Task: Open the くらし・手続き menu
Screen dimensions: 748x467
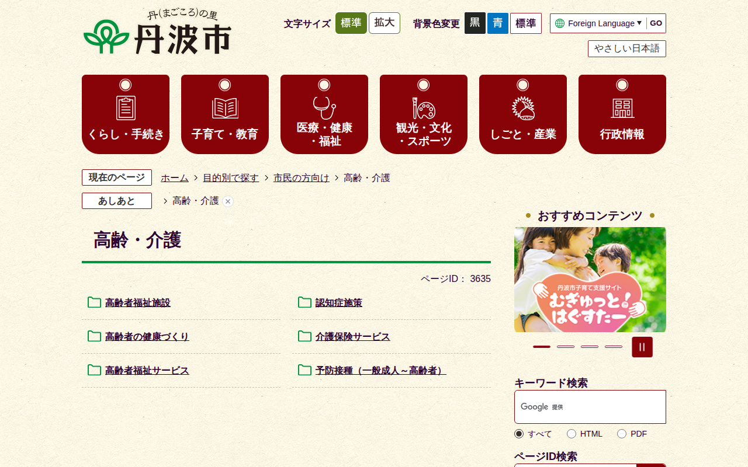Action: [126, 114]
